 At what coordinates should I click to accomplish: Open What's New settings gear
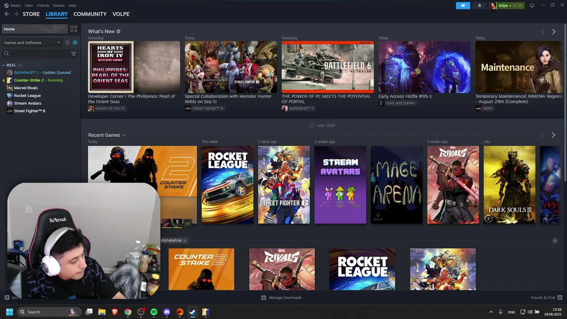click(x=118, y=31)
